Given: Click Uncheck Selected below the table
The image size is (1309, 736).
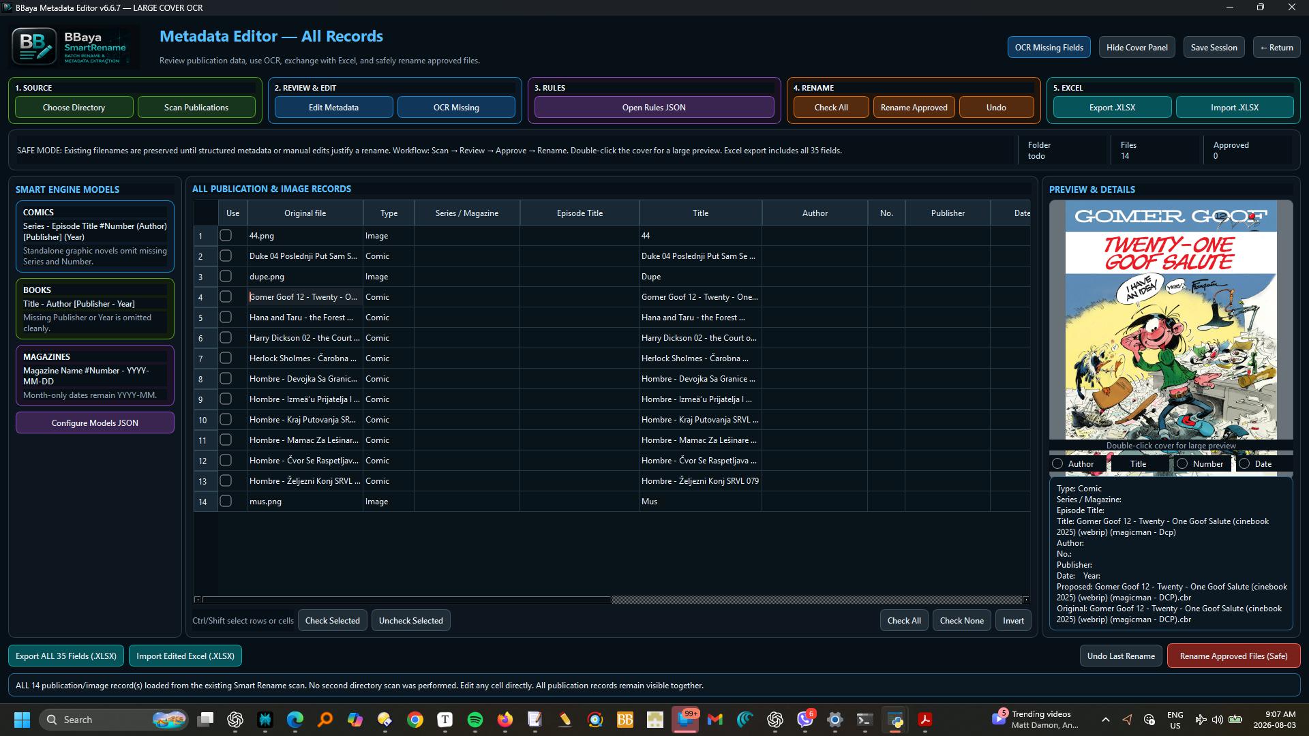Looking at the screenshot, I should click(410, 620).
